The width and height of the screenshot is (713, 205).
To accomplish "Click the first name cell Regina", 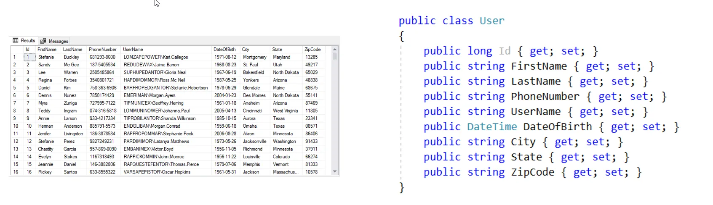I will [x=48, y=80].
